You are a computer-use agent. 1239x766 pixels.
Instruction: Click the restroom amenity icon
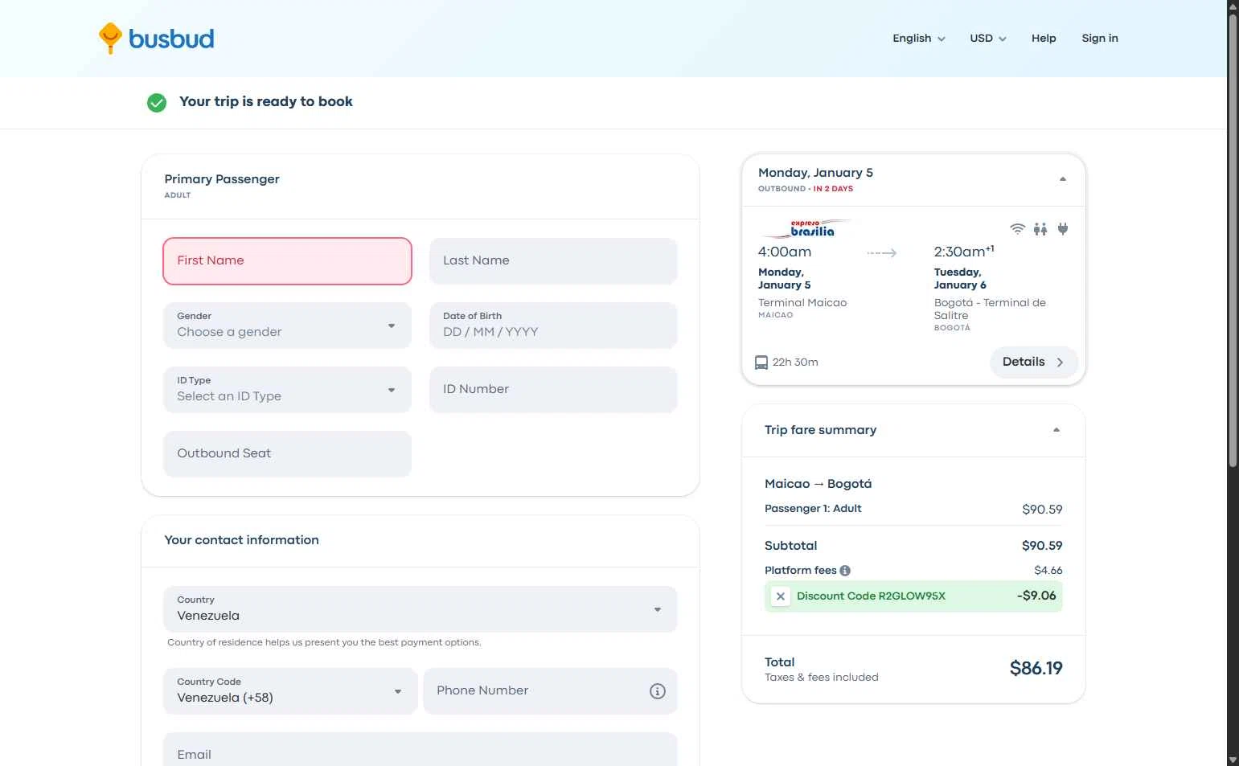1040,229
